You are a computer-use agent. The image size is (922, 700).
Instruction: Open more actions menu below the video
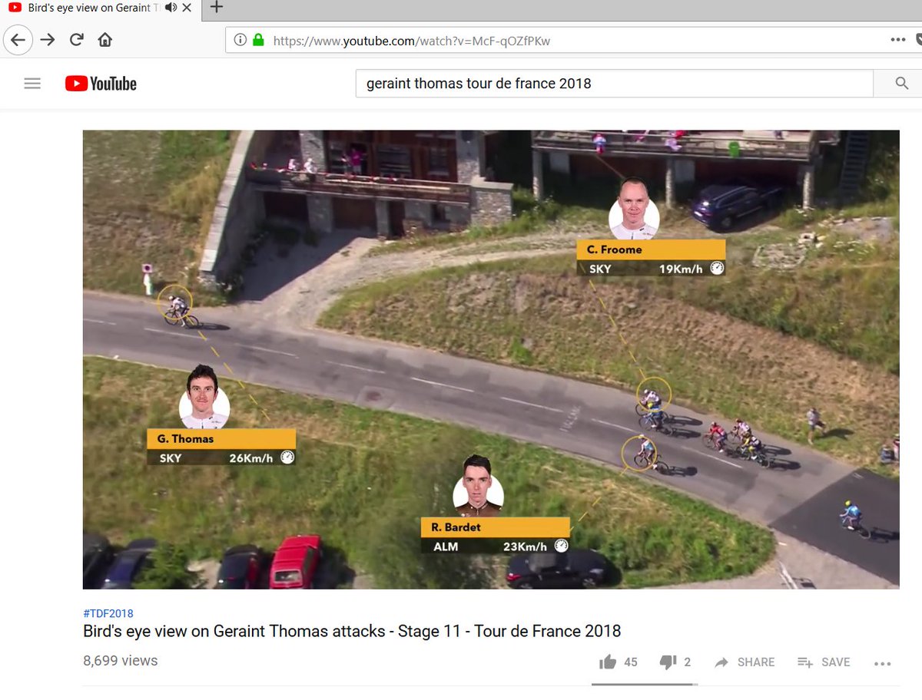(882, 663)
